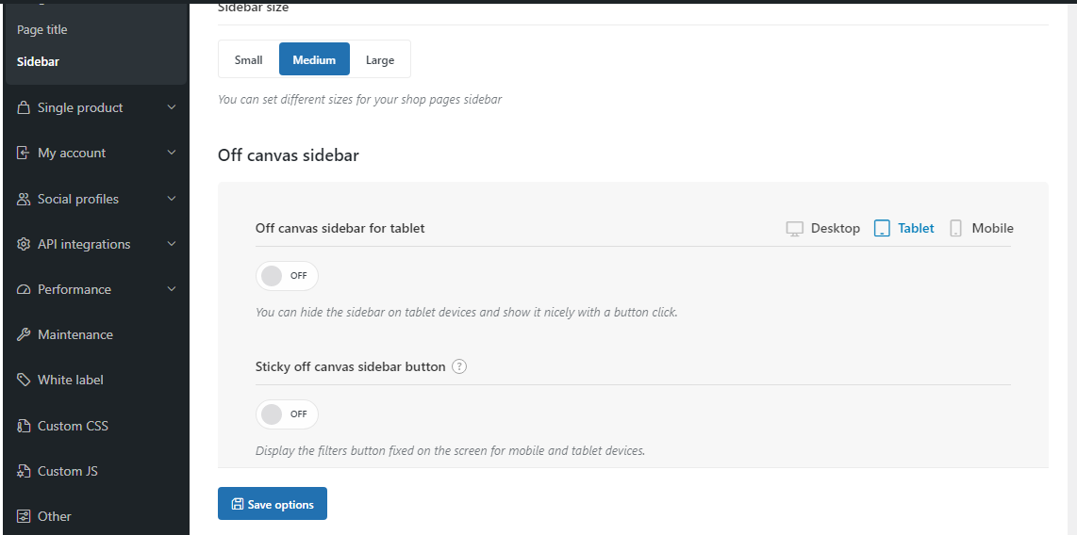1077x535 pixels.
Task: Click the Performance gauge icon
Action: point(24,289)
